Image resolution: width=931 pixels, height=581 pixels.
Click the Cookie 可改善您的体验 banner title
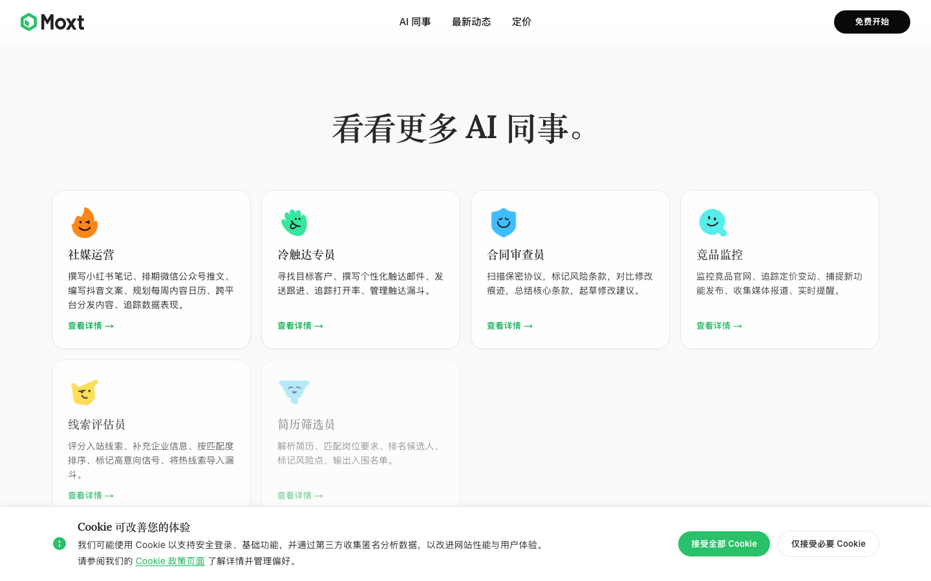134,527
